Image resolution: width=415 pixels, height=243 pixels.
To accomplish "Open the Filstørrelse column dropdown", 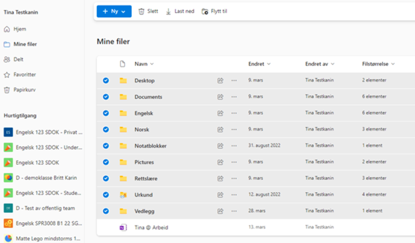I will pyautogui.click(x=378, y=64).
